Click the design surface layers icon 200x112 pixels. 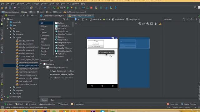[76, 19]
